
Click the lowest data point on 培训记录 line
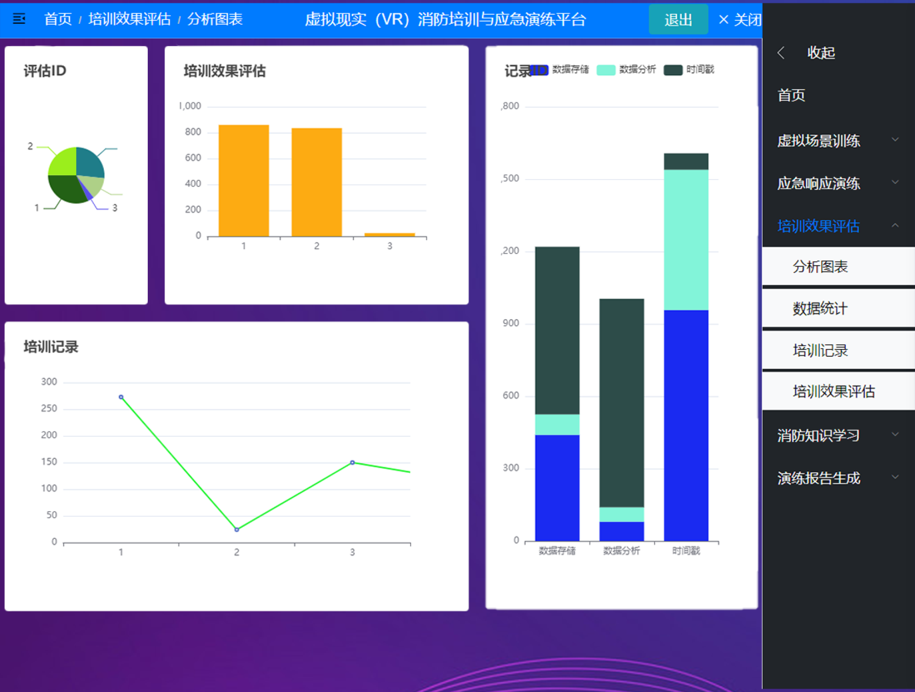point(236,530)
